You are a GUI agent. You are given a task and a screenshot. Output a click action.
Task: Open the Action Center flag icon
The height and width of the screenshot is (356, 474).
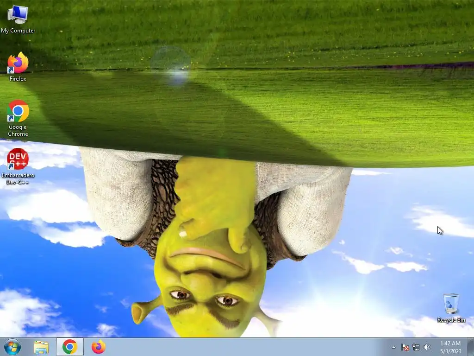405,347
